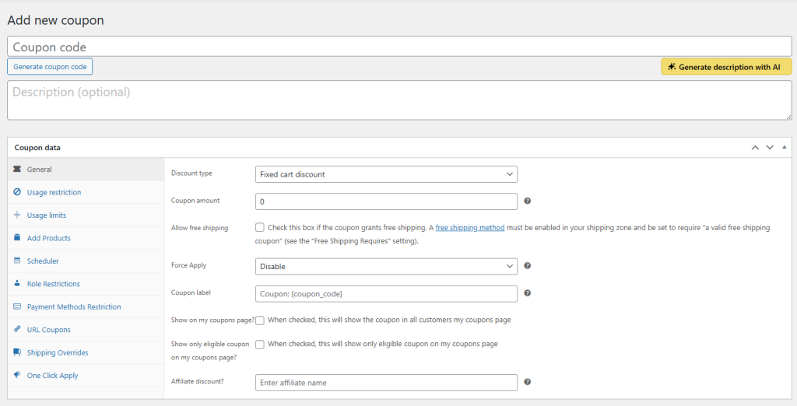
Task: Click the Coupon label input field
Action: (x=386, y=294)
